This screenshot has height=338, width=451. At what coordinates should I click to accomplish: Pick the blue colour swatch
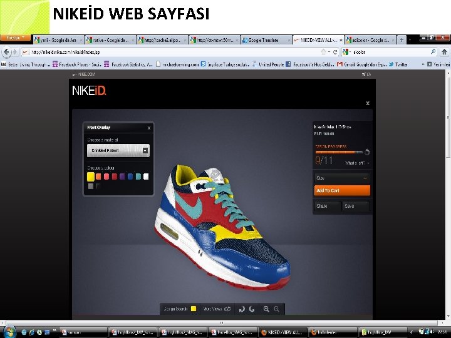130,177
